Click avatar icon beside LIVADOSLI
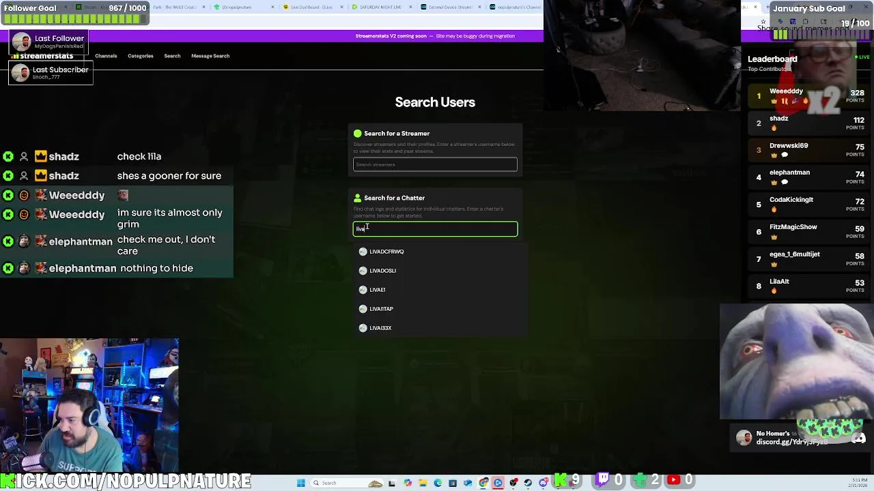The width and height of the screenshot is (874, 491). (x=363, y=271)
